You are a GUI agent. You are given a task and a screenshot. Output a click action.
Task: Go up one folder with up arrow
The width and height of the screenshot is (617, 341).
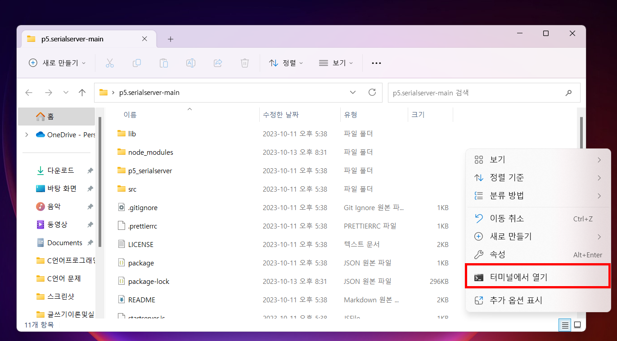[82, 93]
